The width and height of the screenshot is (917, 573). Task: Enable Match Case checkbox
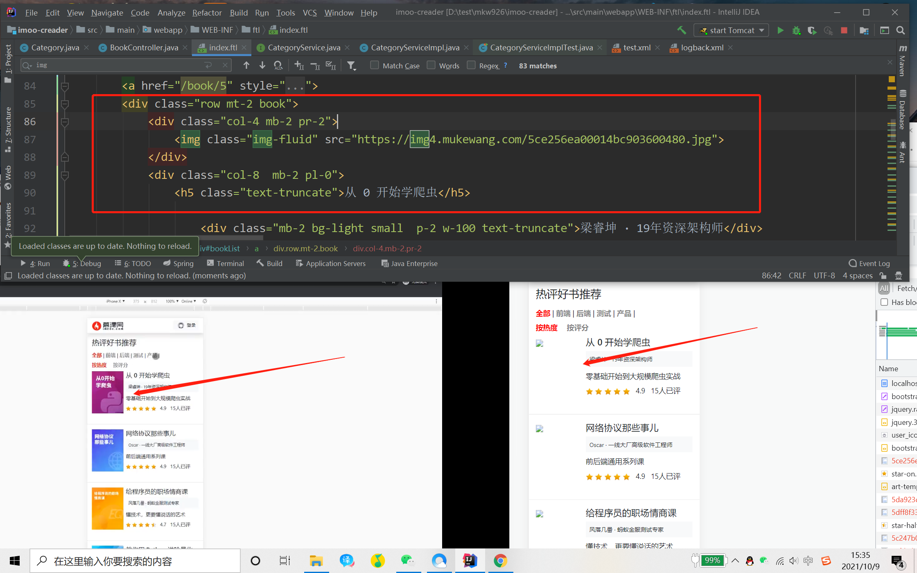[374, 65]
